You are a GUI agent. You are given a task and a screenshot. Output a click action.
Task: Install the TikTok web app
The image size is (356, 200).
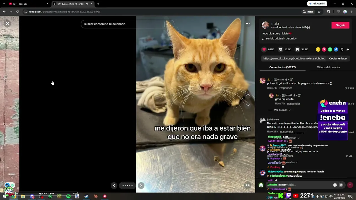click(308, 12)
